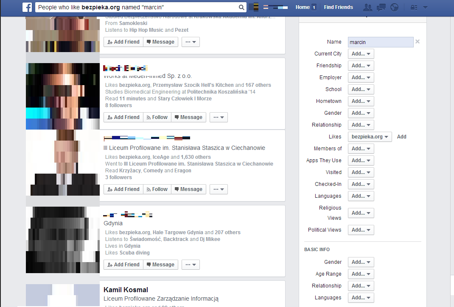This screenshot has width=454, height=307.
Task: Open the Scuba diving link
Action: (135, 253)
